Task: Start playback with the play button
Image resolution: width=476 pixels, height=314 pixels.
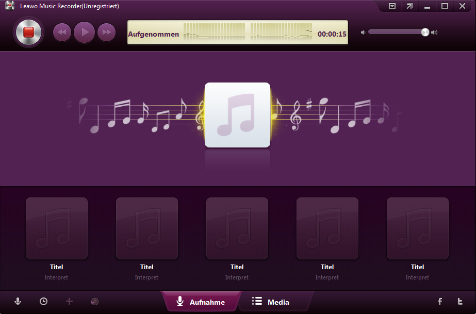Action: coord(85,32)
